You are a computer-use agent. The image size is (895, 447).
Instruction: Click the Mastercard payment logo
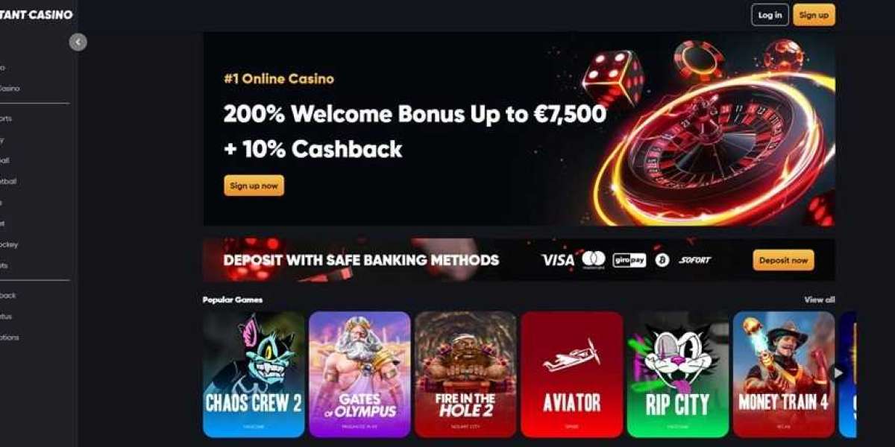point(594,259)
